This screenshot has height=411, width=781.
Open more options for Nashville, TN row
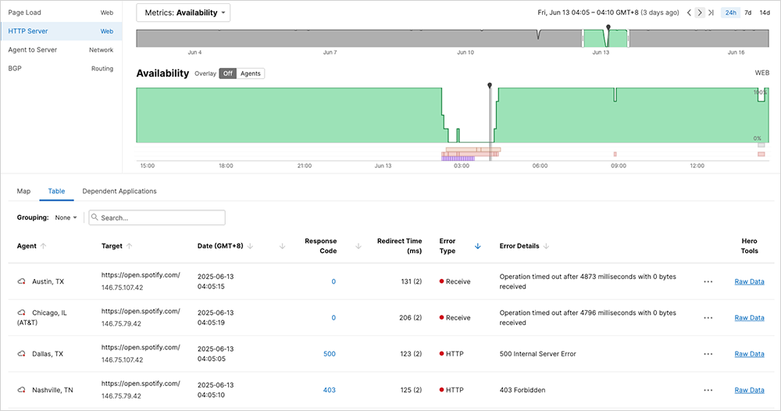click(x=708, y=390)
